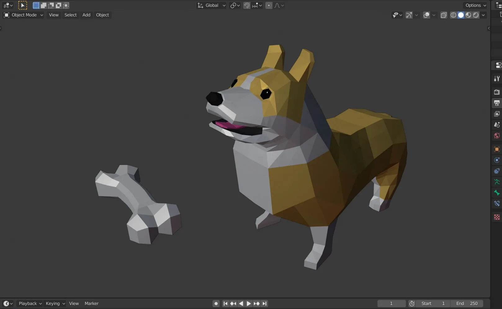Screen dimensions: 502x309
Task: Open proportional editing falloff dropdown
Action: pyautogui.click(x=279, y=5)
